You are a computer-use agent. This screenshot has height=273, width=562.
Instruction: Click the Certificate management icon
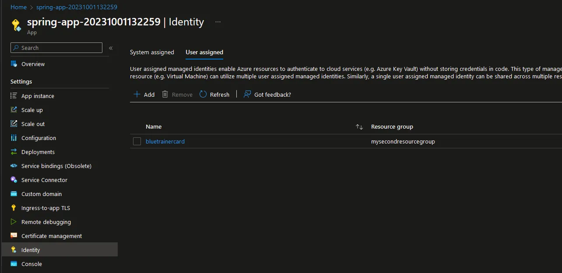tap(14, 236)
